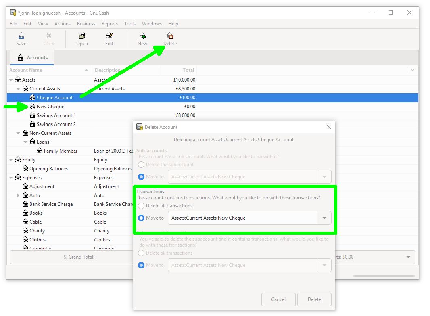Image resolution: width=430 pixels, height=316 pixels.
Task: Click the Accounts tab bank icon
Action: tap(20, 58)
